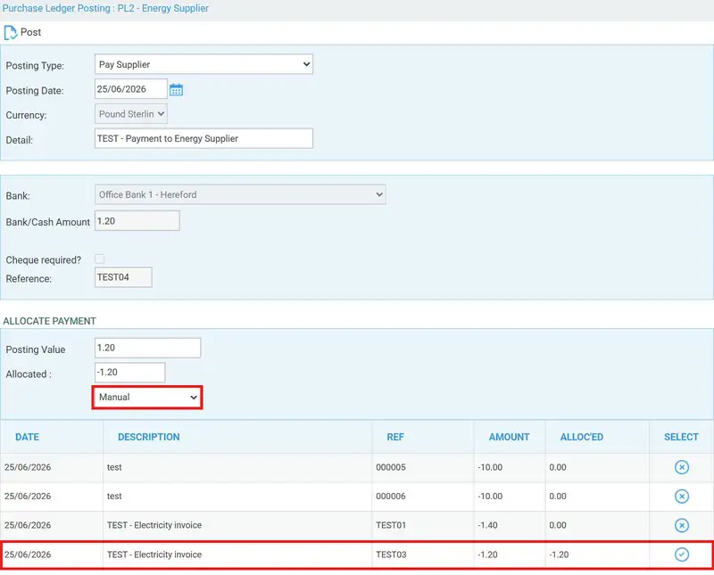Screen dimensions: 714x575
Task: Click the Allocated -1.20 field
Action: 129,372
